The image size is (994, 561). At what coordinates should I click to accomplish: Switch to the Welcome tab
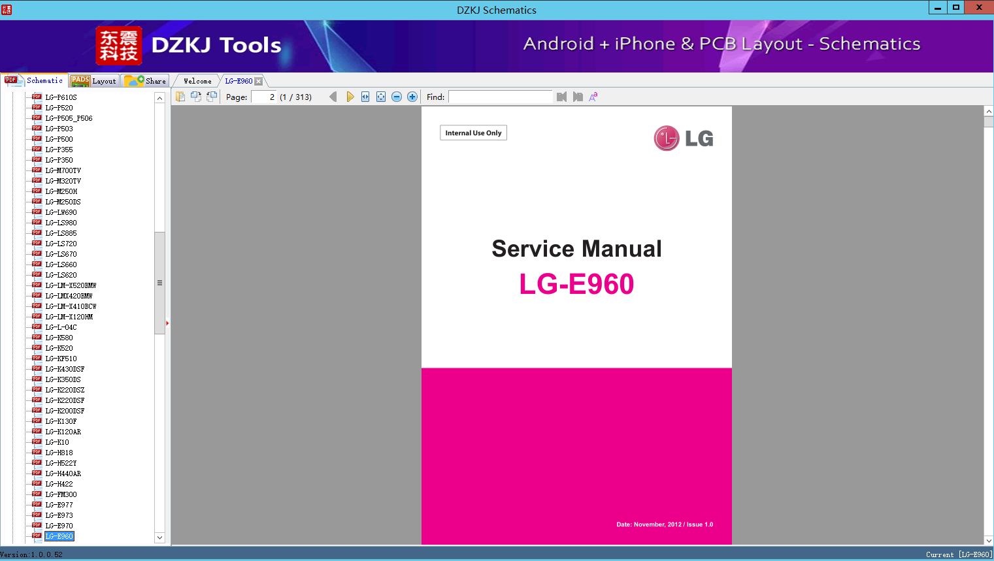[196, 80]
